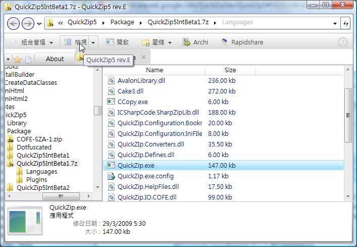
Task: Expand the 壓縮 compress dropdown menu
Action: point(170,42)
